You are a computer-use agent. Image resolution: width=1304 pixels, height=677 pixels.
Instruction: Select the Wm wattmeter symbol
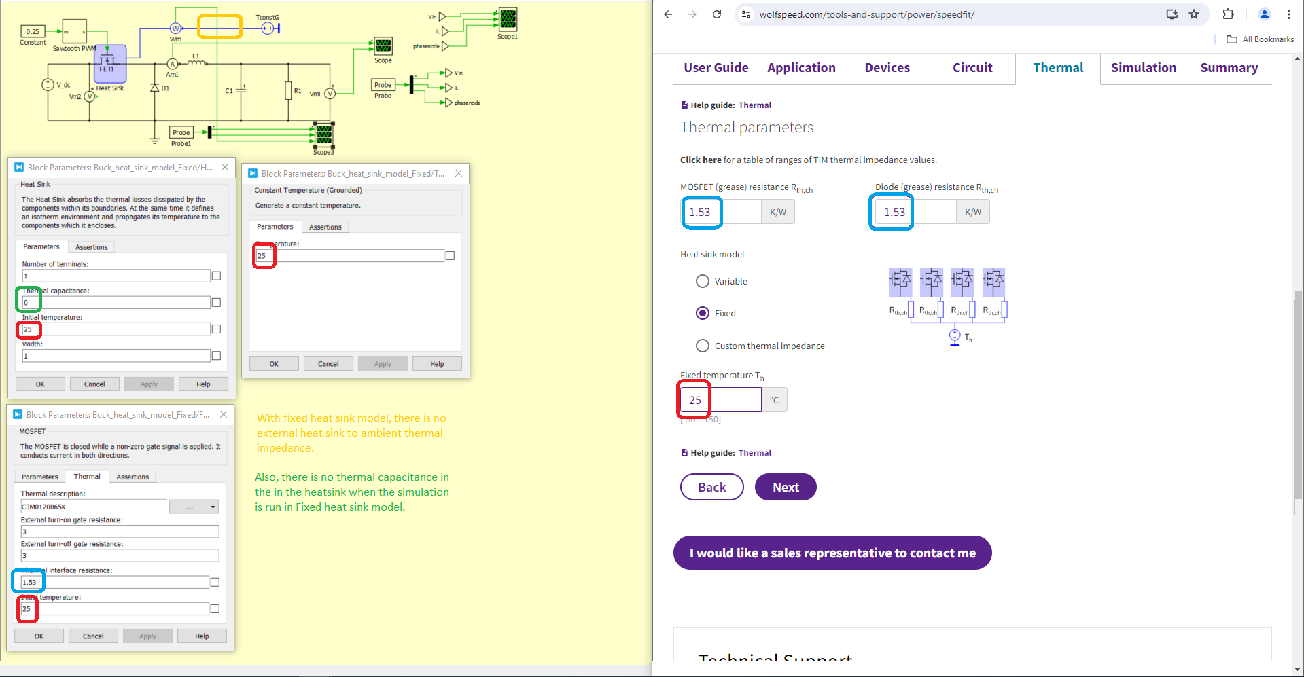[x=175, y=29]
